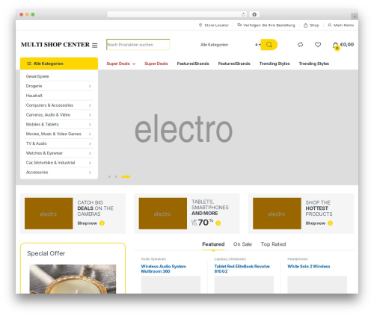Open the second Trending Styles menu item

(x=314, y=63)
